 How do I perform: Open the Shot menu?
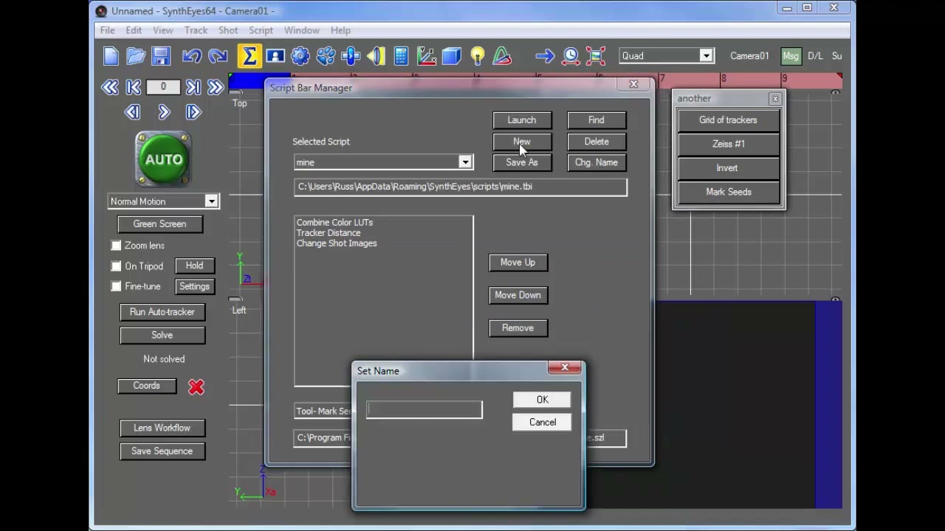click(228, 30)
